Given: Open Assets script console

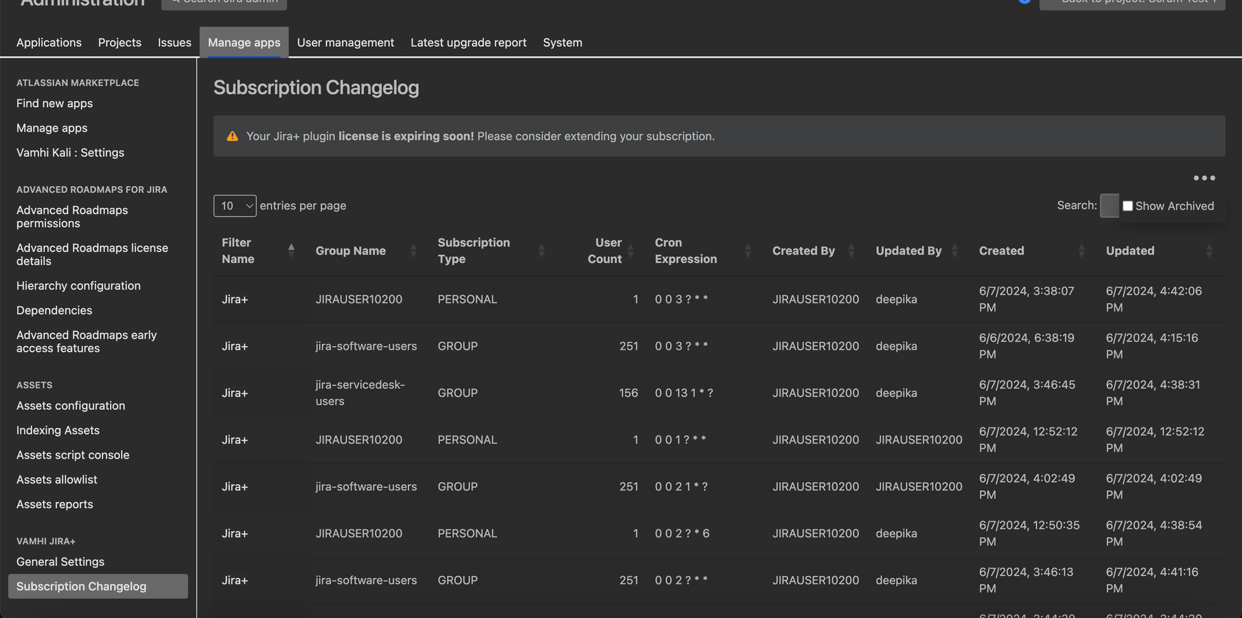Looking at the screenshot, I should (73, 455).
